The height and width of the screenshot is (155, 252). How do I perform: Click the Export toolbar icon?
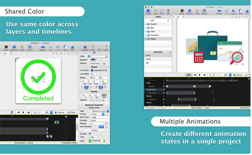click(106, 47)
